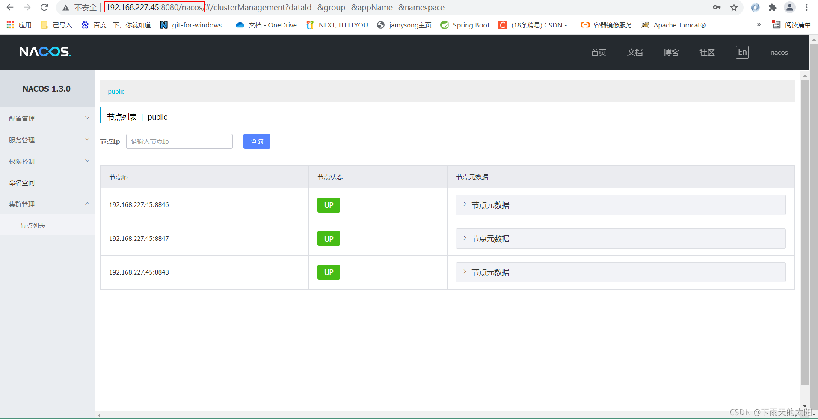Open the 百度一下 bookmark
The width and height of the screenshot is (818, 420).
[x=116, y=25]
